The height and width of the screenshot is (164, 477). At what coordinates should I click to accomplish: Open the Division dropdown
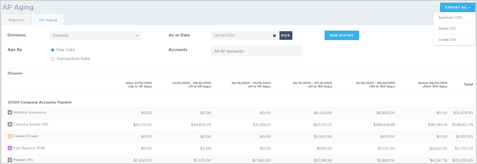pos(95,35)
